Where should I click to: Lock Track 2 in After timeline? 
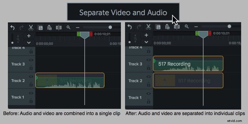pos(148,84)
